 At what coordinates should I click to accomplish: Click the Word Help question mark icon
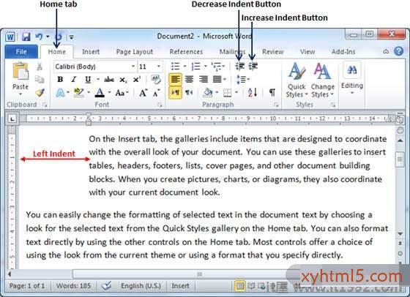398,51
